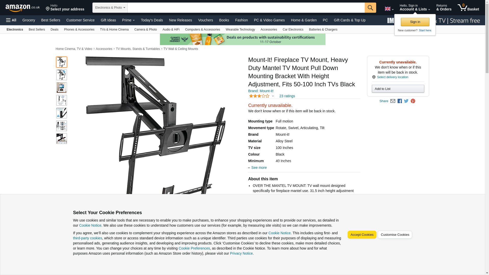Open the 23 ratings link

(x=287, y=96)
